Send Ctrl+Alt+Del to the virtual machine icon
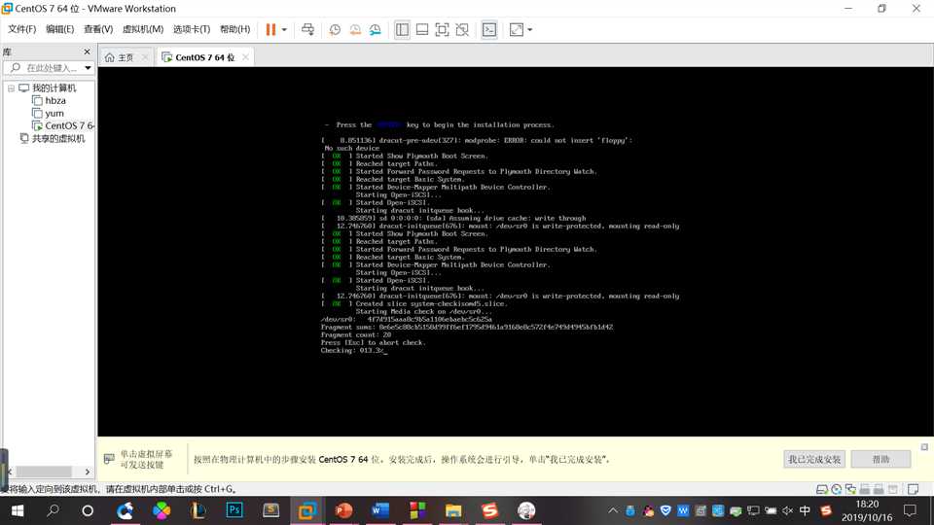The width and height of the screenshot is (934, 525). (308, 30)
